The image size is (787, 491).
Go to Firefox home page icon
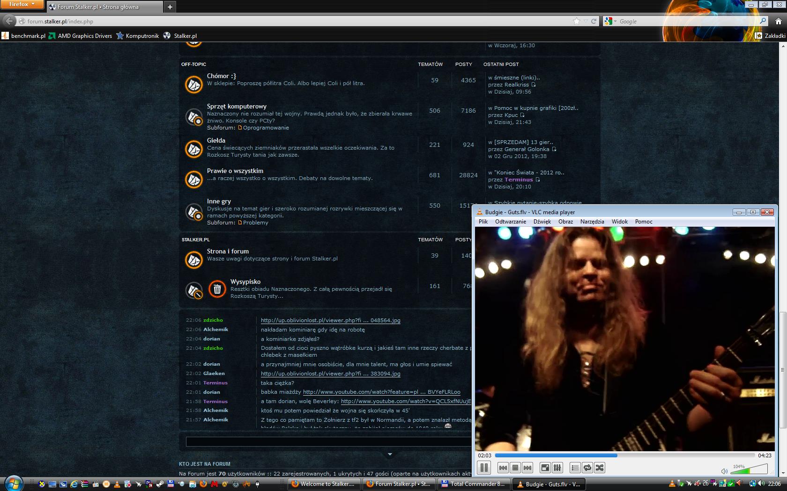(779, 21)
